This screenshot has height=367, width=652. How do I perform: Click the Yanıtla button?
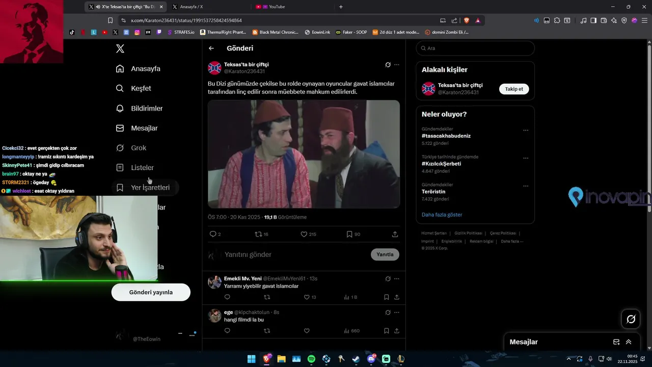[x=385, y=254]
